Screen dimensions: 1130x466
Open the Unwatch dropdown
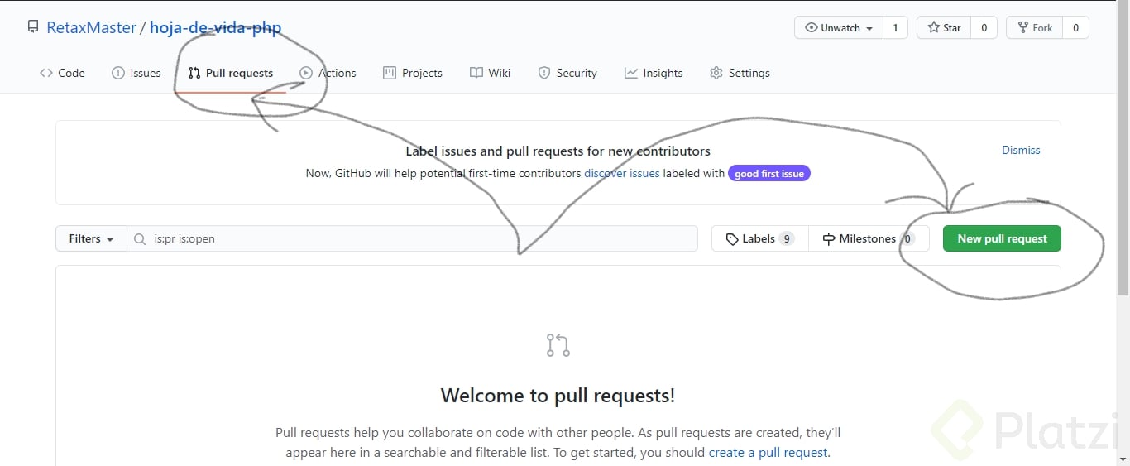coord(839,27)
